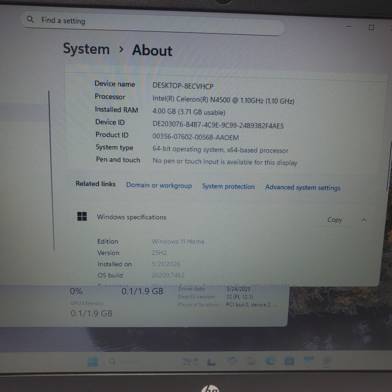The height and width of the screenshot is (392, 392).
Task: Open Domain or workgroup link
Action: [x=159, y=185]
